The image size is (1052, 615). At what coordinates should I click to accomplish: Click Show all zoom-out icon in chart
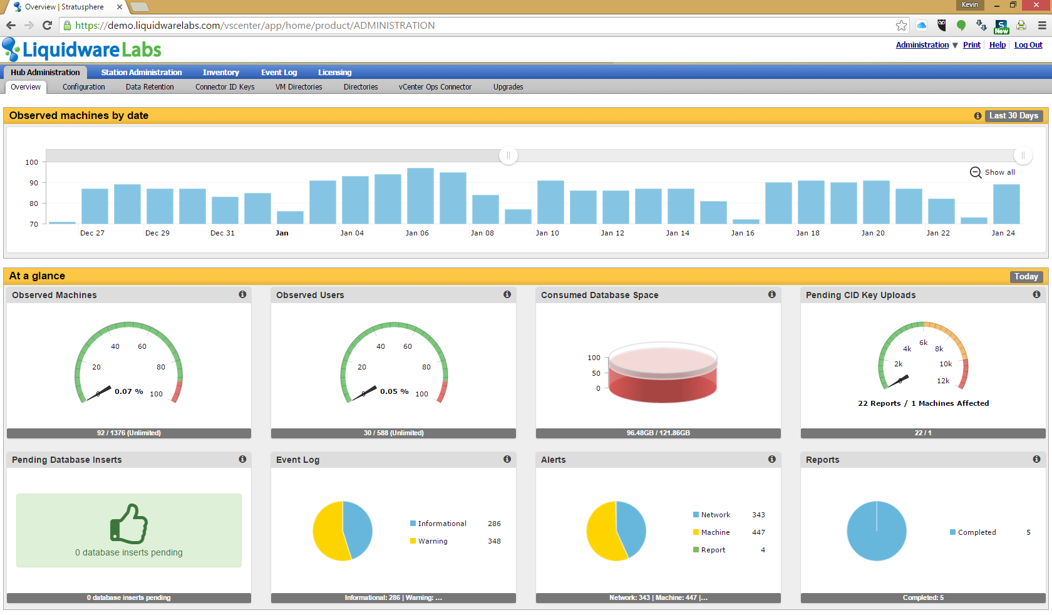976,172
